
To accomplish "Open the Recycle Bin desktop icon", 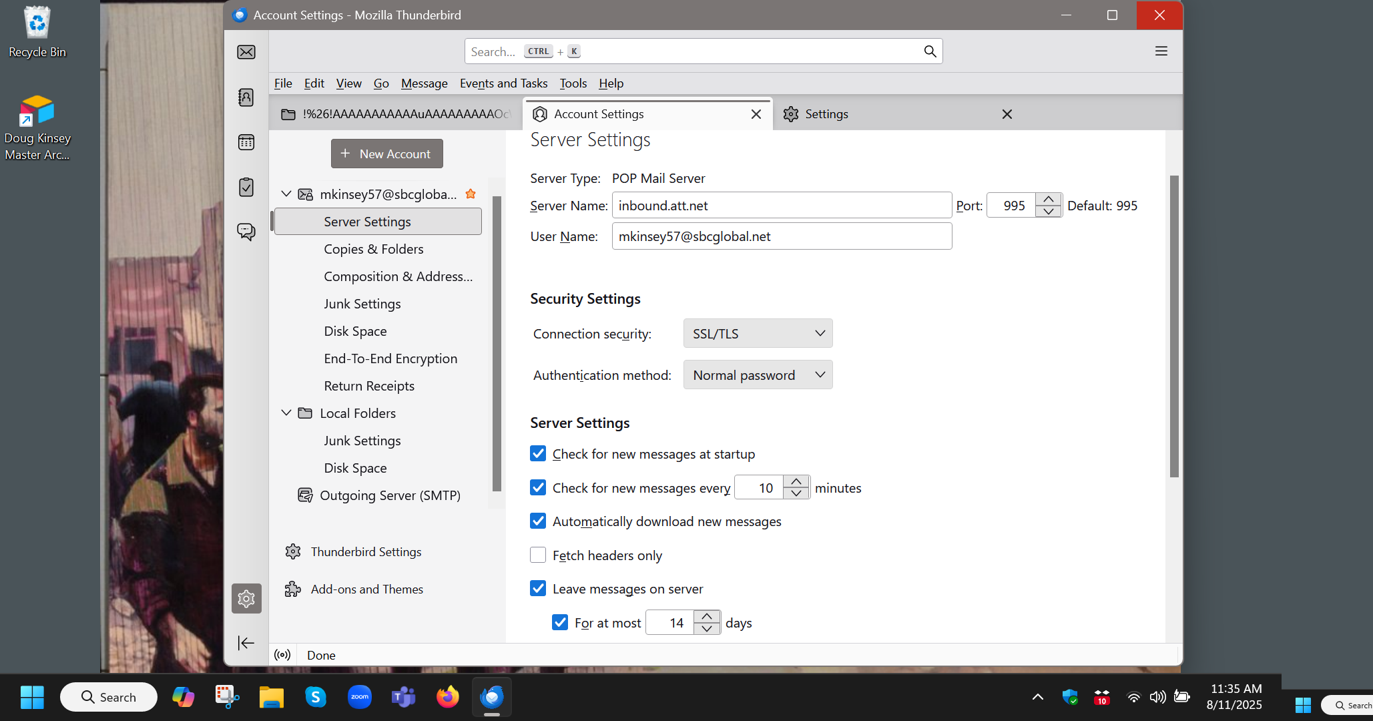I will pos(37,32).
